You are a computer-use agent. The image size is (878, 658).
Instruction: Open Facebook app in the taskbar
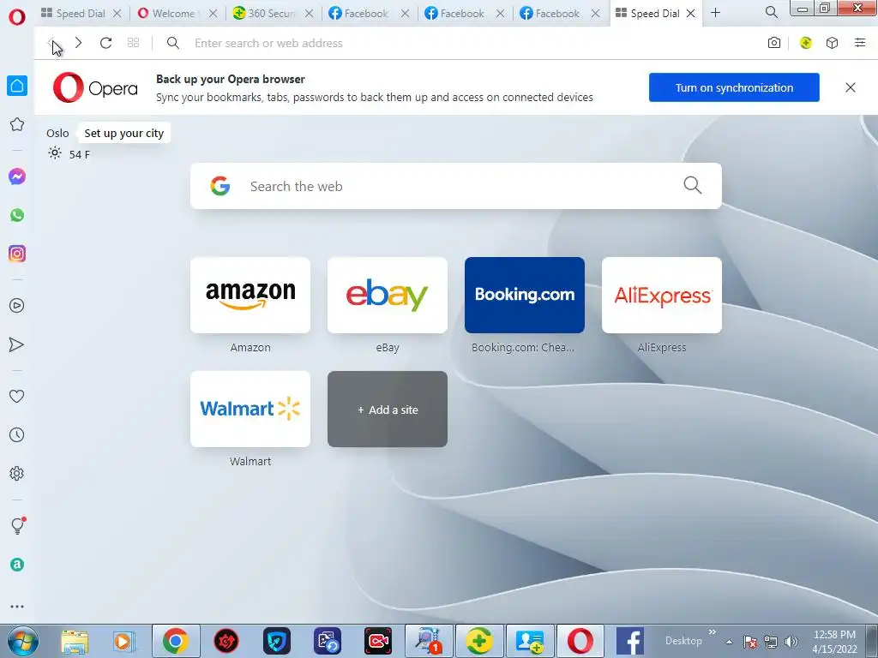point(630,641)
